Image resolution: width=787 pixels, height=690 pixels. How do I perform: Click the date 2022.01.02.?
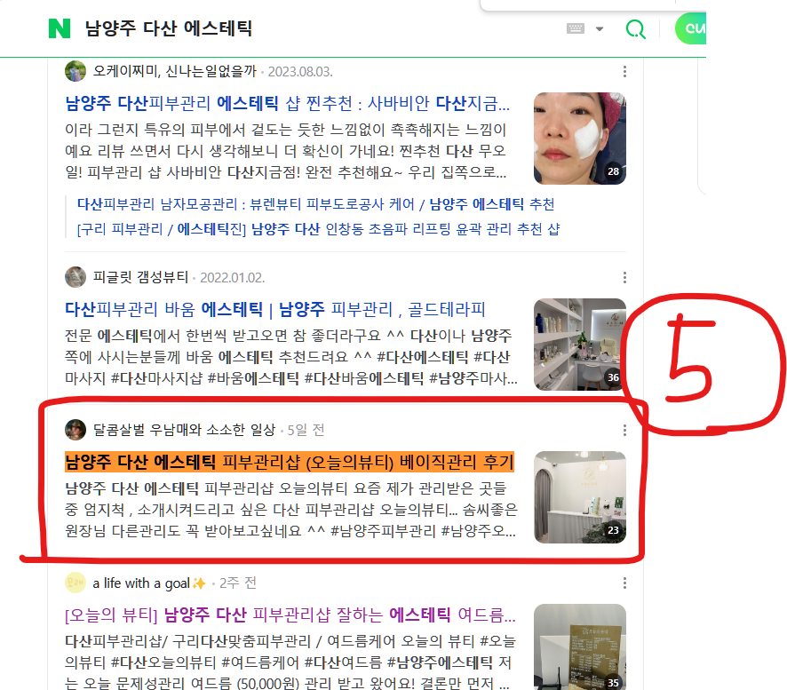point(233,277)
